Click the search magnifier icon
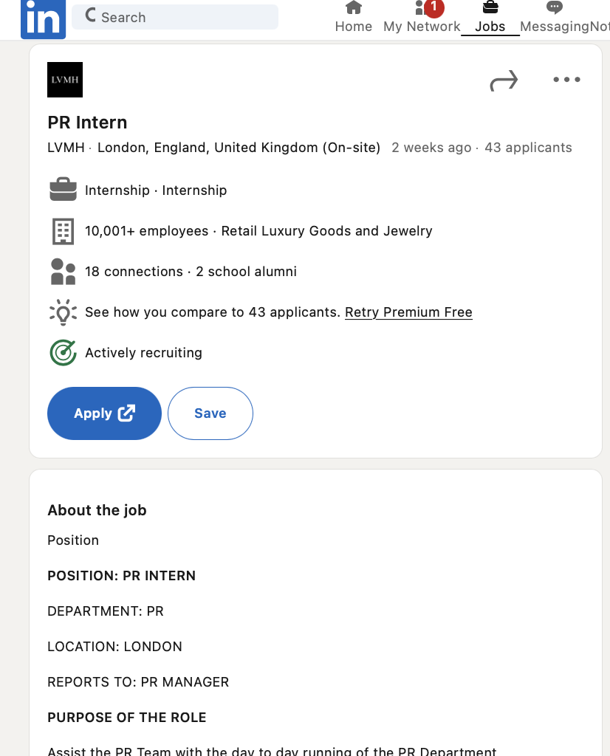Viewport: 610px width, 756px height. pyautogui.click(x=91, y=16)
